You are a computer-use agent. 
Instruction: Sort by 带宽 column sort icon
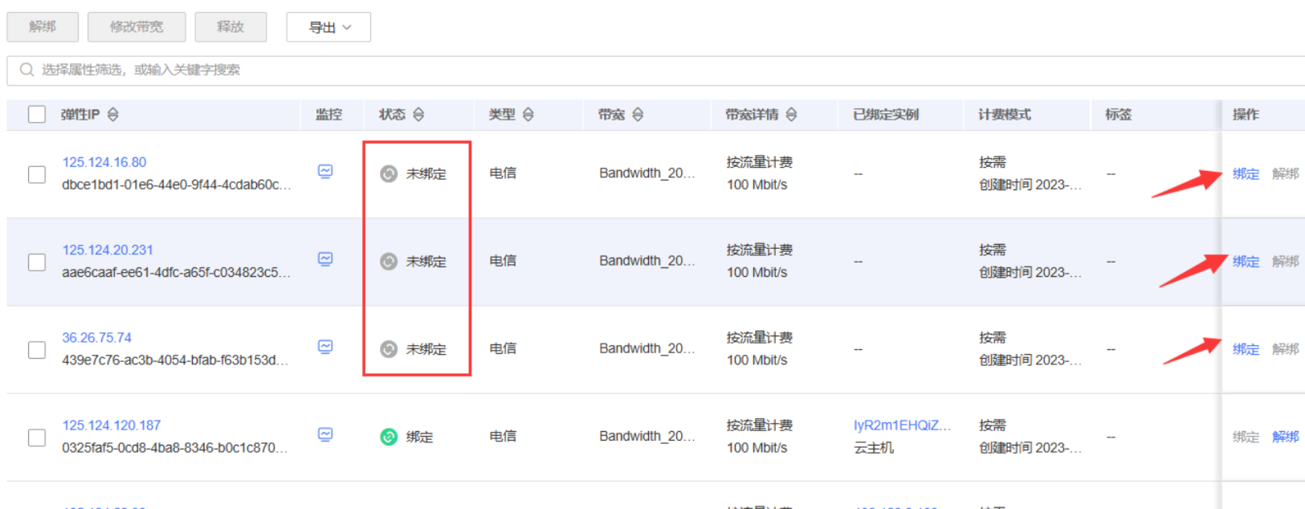click(638, 115)
